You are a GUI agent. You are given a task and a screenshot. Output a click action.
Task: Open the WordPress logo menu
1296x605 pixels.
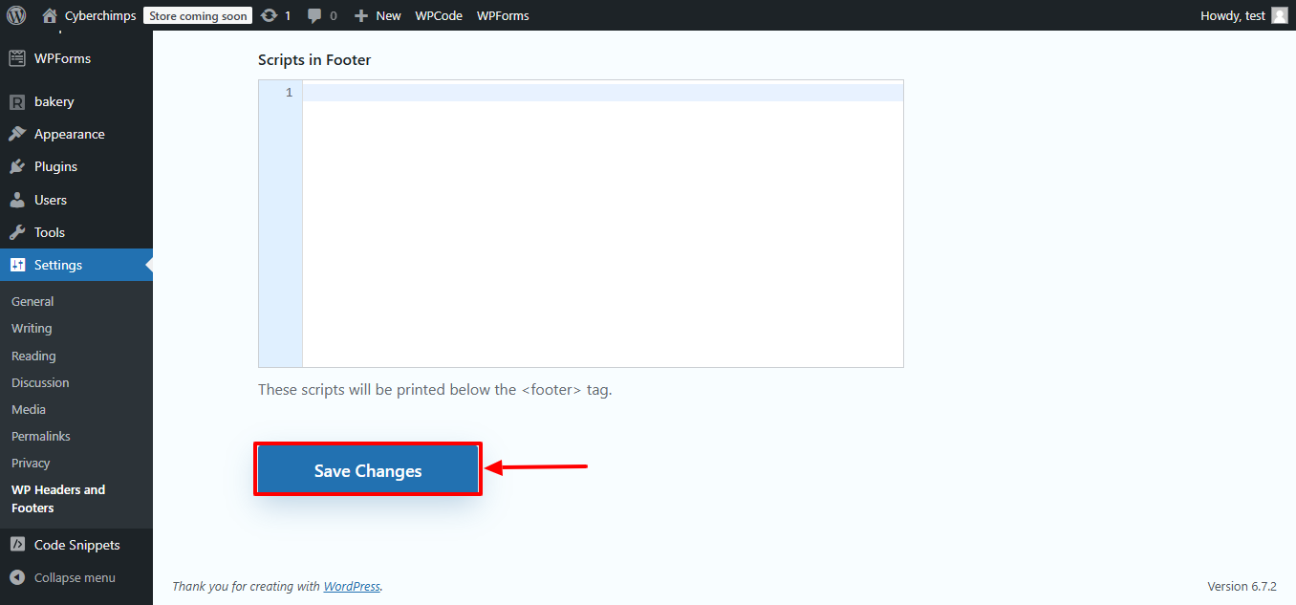tap(16, 15)
